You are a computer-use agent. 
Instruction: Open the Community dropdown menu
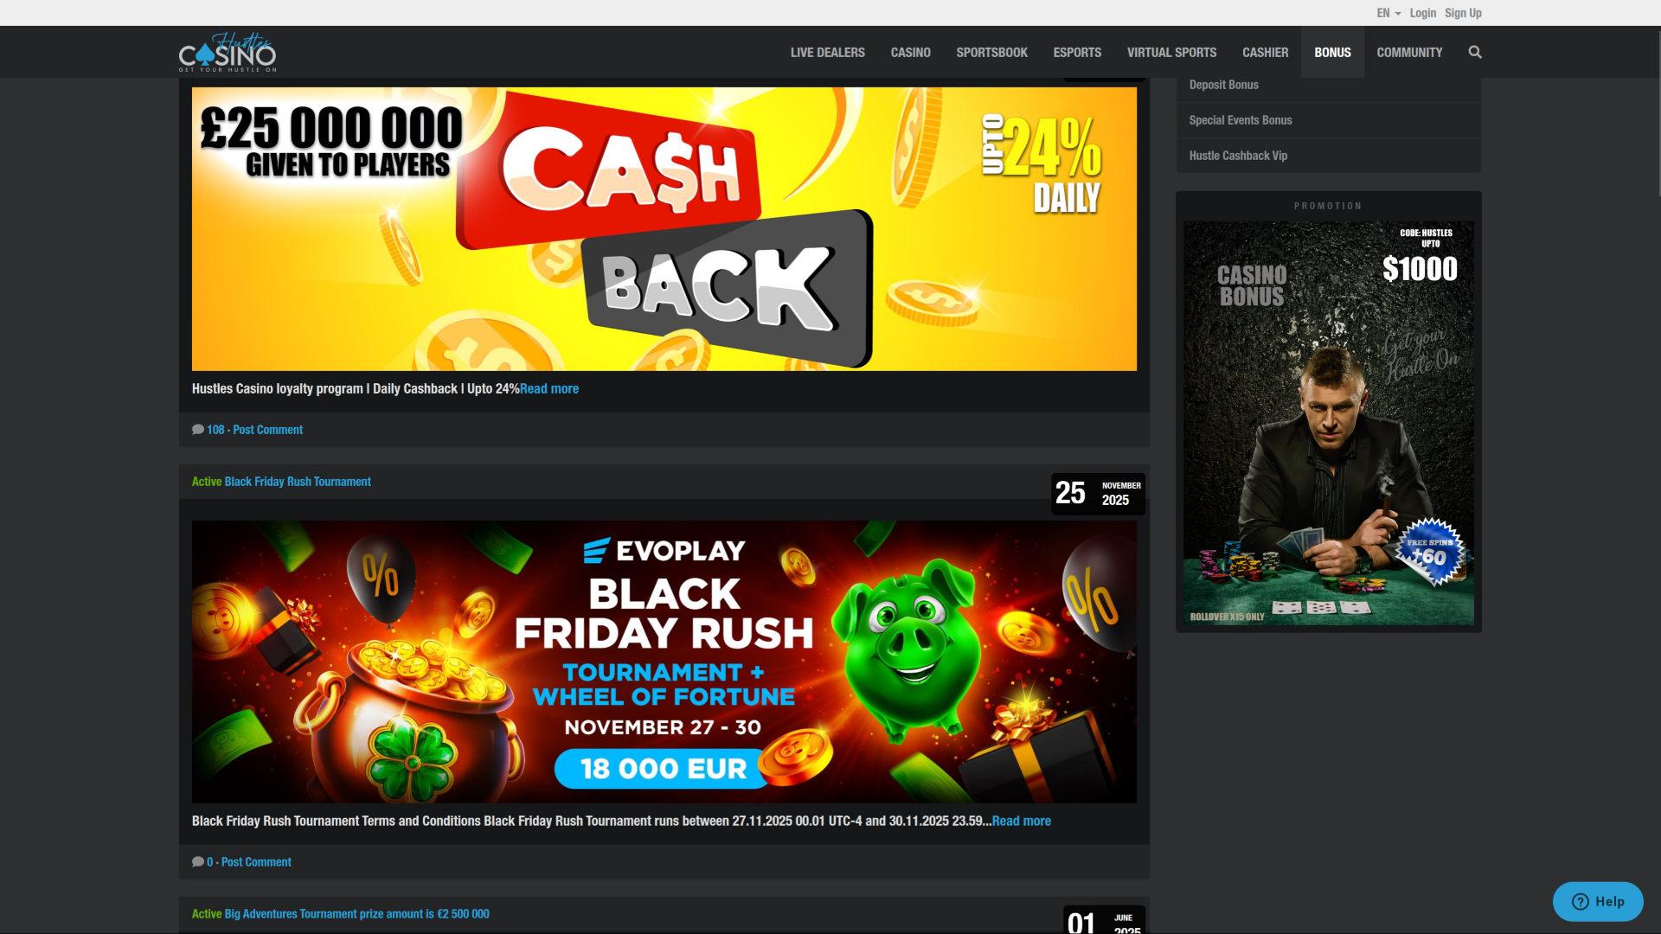tap(1409, 52)
